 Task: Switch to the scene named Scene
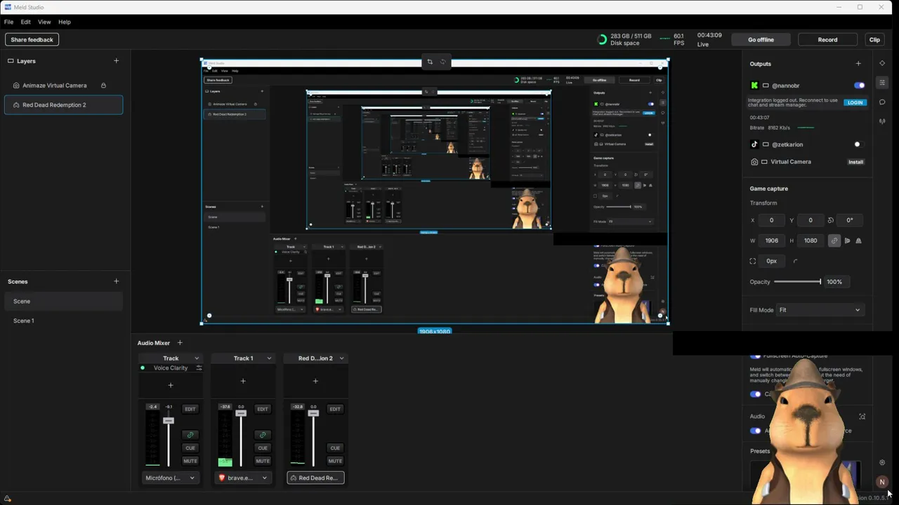click(x=63, y=302)
